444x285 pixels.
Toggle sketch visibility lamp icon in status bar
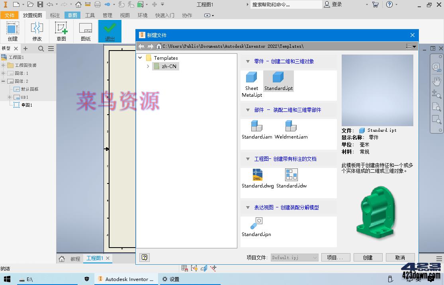coord(194,268)
